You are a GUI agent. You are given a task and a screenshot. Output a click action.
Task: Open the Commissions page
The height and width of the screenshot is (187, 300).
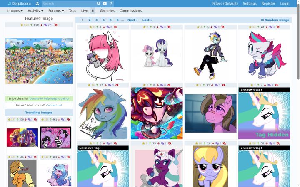tap(131, 11)
